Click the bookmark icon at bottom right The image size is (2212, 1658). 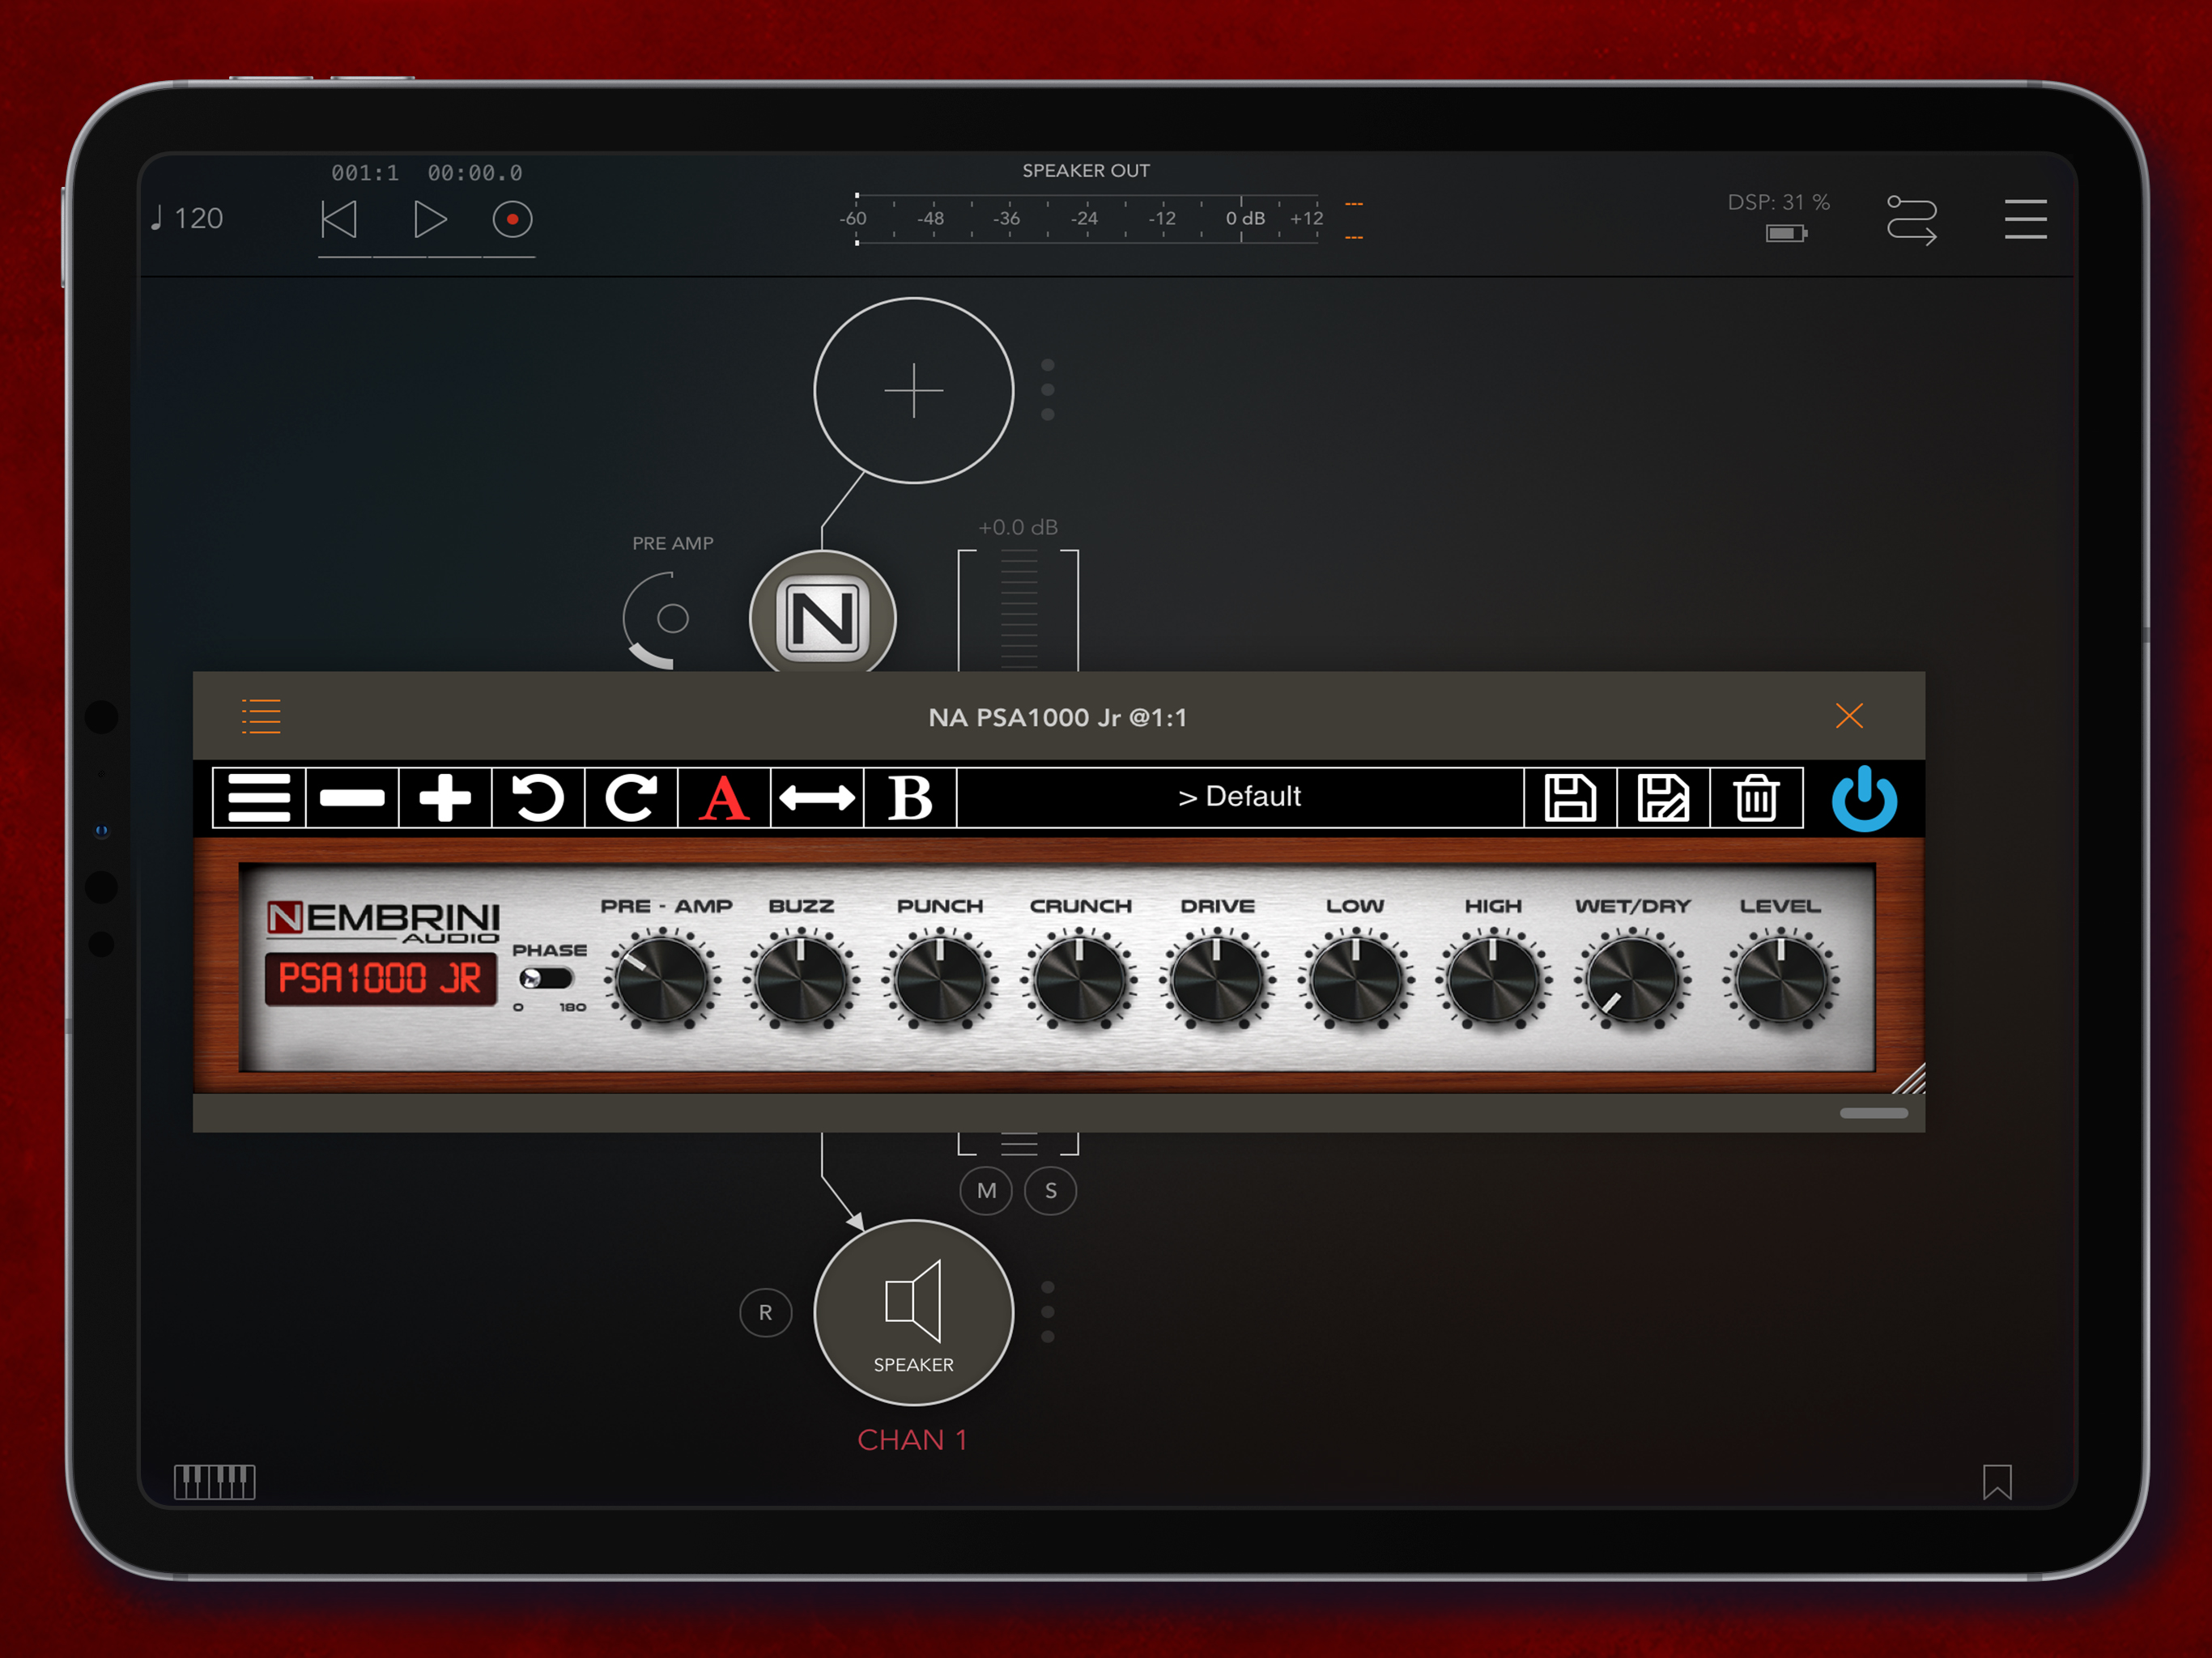(x=1997, y=1481)
